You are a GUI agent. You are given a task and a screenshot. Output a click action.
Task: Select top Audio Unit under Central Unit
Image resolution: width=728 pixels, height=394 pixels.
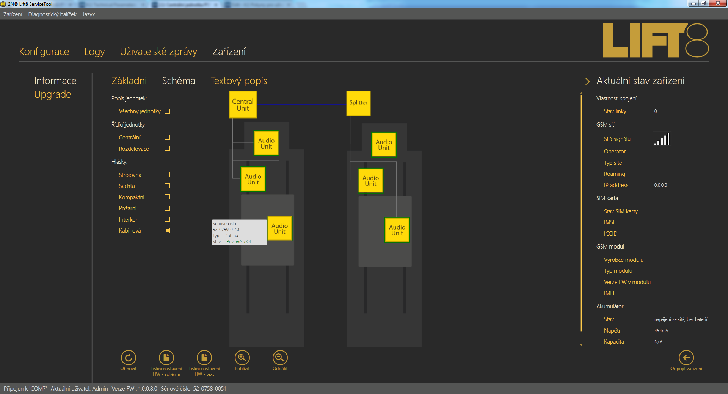click(x=266, y=143)
